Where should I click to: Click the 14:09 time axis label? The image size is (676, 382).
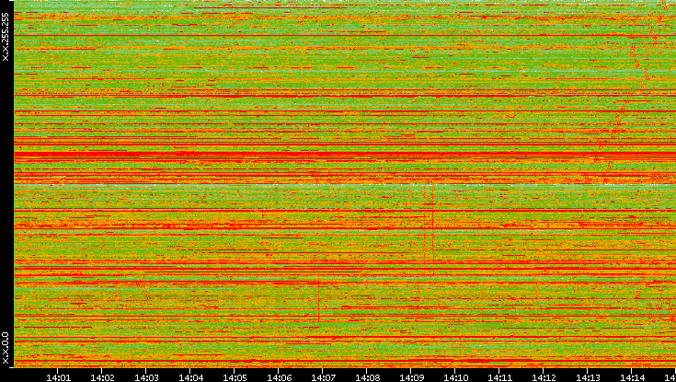coord(411,377)
